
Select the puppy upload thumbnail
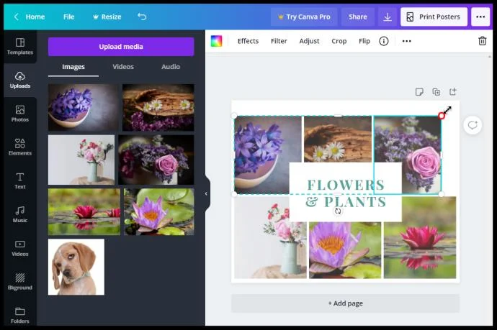tap(76, 267)
